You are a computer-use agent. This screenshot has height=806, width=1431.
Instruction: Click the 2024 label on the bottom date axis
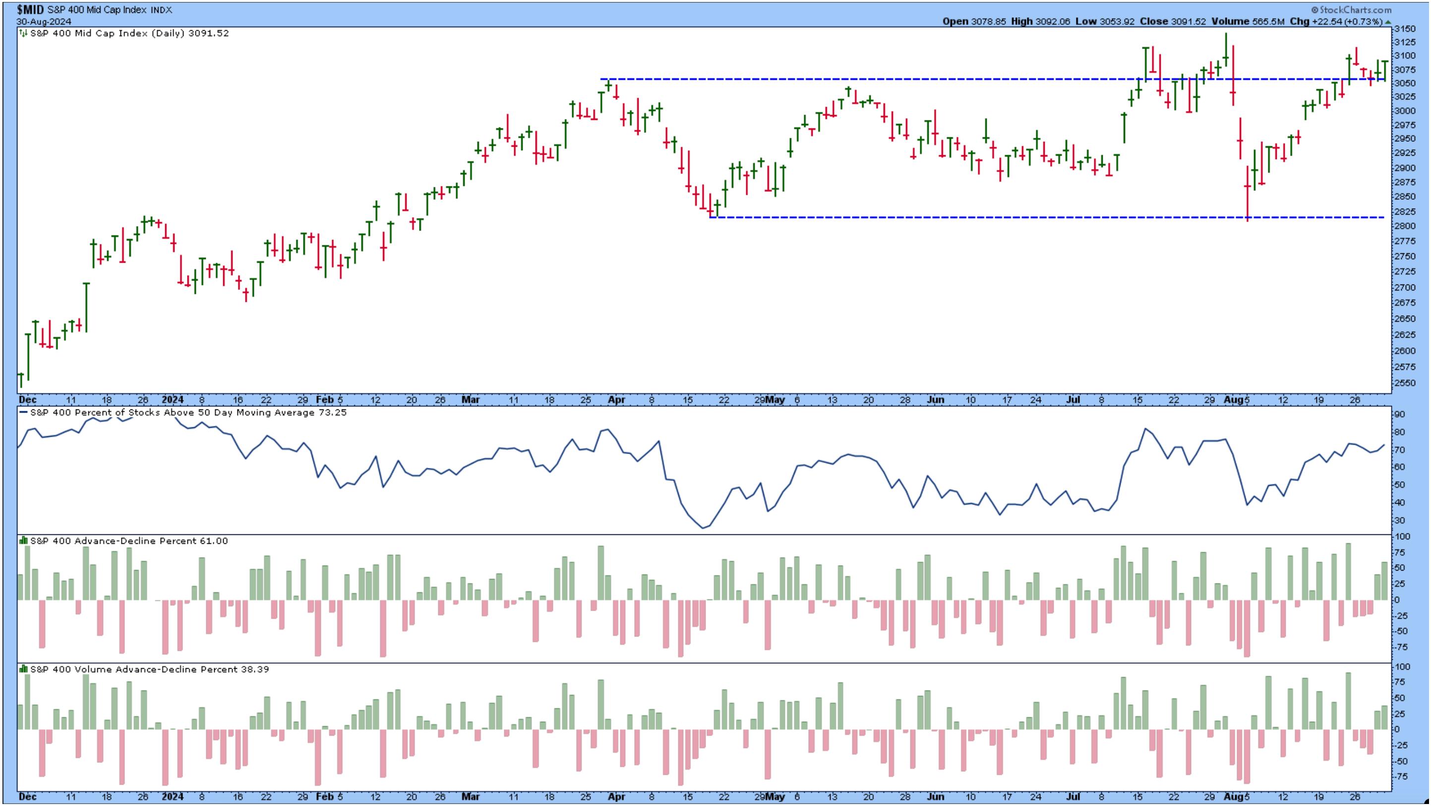(173, 797)
